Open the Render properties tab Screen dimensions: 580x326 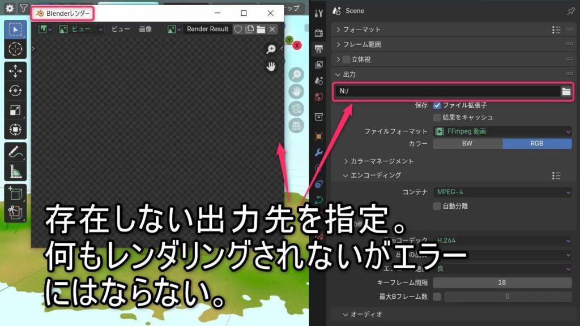[318, 33]
